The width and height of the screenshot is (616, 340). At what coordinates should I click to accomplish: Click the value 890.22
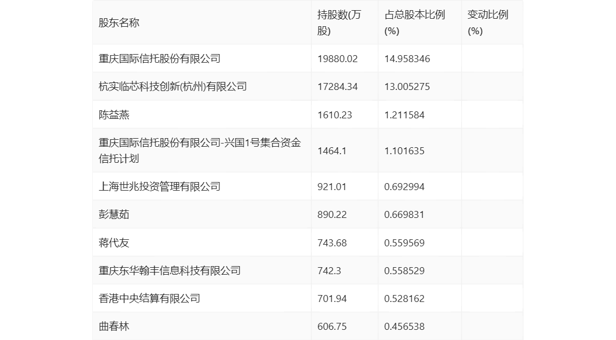point(332,215)
